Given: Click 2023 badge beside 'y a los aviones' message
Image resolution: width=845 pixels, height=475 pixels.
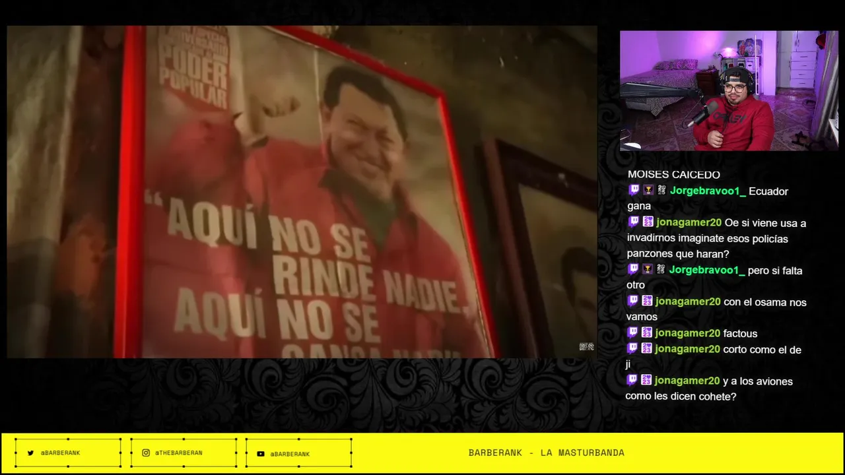Looking at the screenshot, I should [646, 380].
